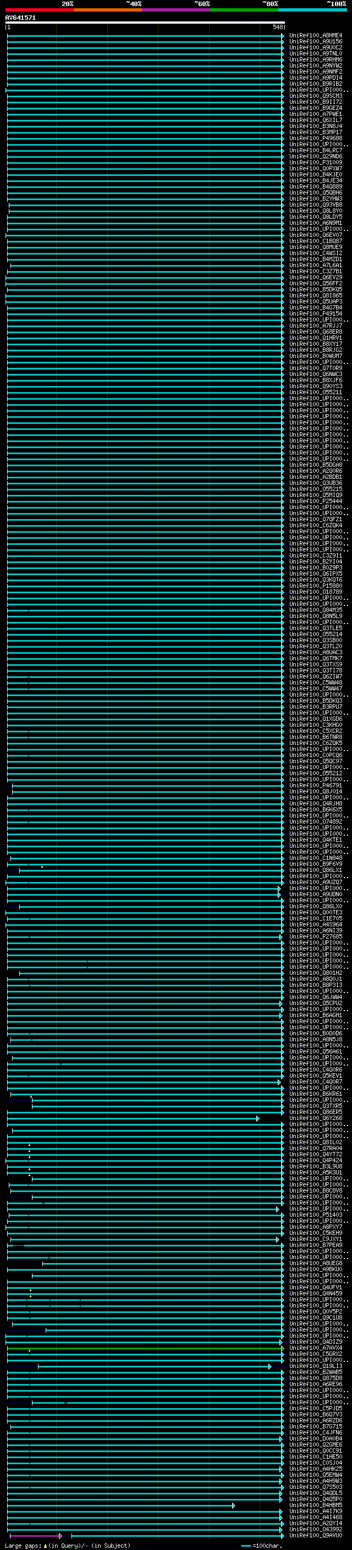Open hit UniRef100_P31009
Image resolution: width=352 pixels, height=1550 pixels.
click(315, 162)
